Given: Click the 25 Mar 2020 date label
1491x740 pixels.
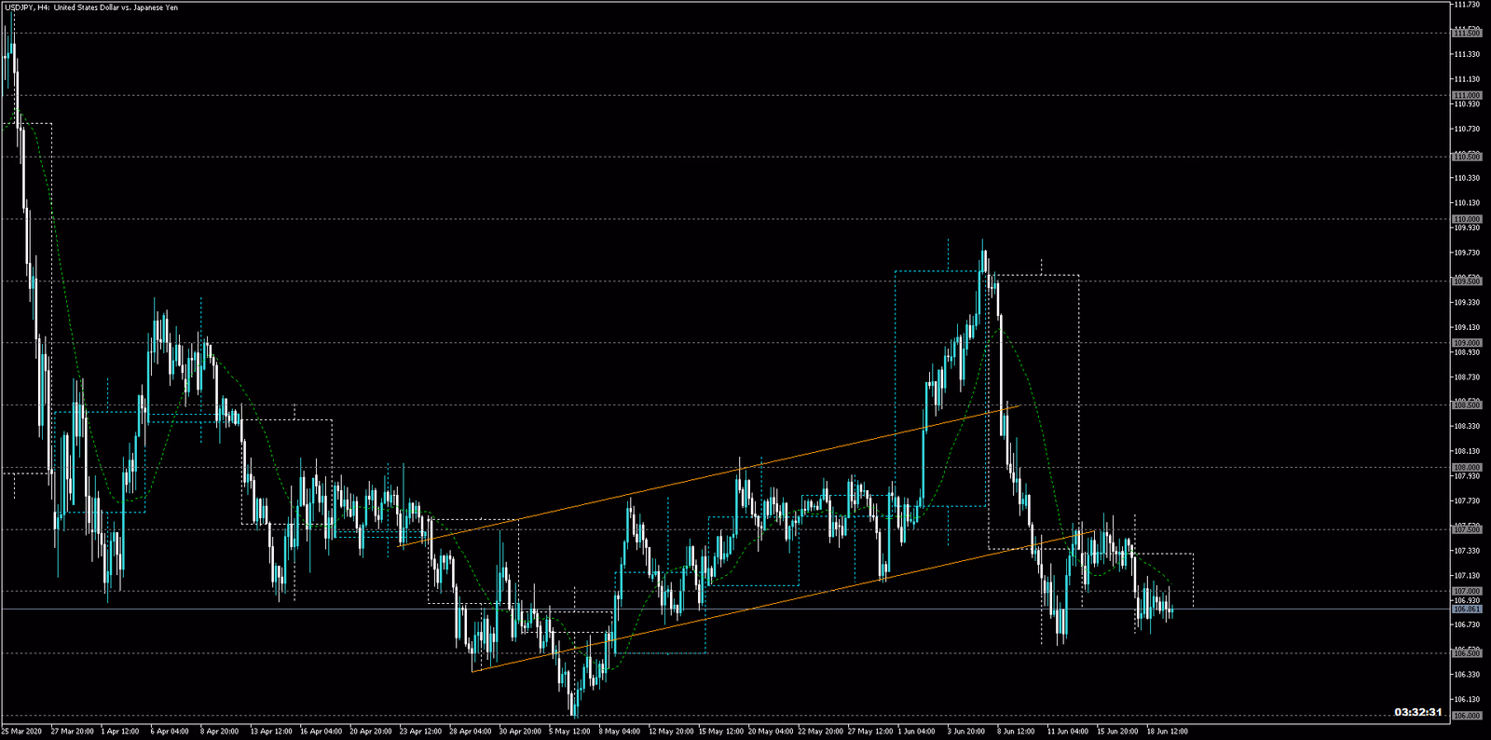Looking at the screenshot, I should [21, 732].
